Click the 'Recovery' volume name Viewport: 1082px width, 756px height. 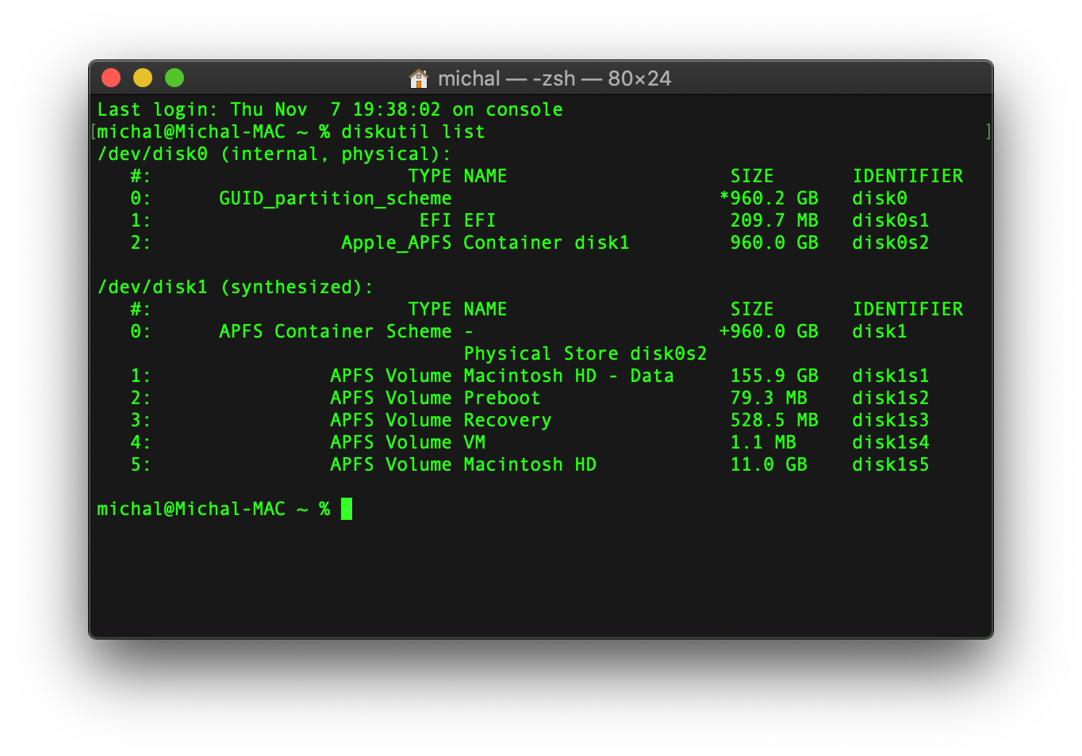pos(508,420)
